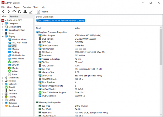Screen dimensions: 163x117
Task: Open the user management toolbar icon
Action: (25, 12)
